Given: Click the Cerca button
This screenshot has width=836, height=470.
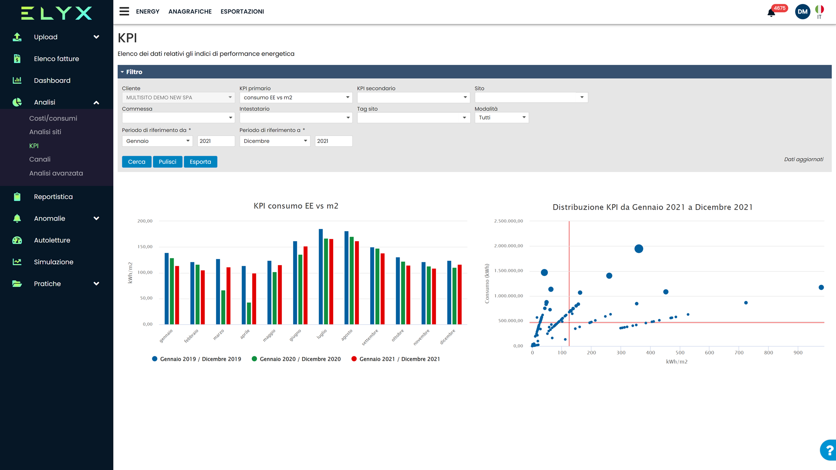Looking at the screenshot, I should (x=137, y=162).
